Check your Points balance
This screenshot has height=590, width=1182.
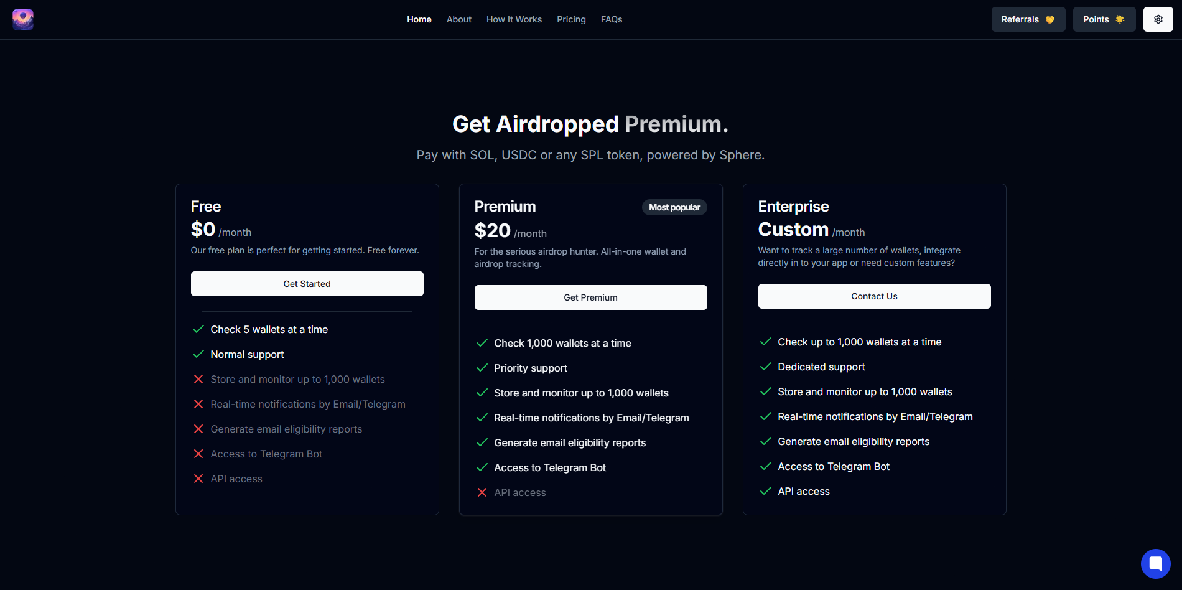(1104, 19)
